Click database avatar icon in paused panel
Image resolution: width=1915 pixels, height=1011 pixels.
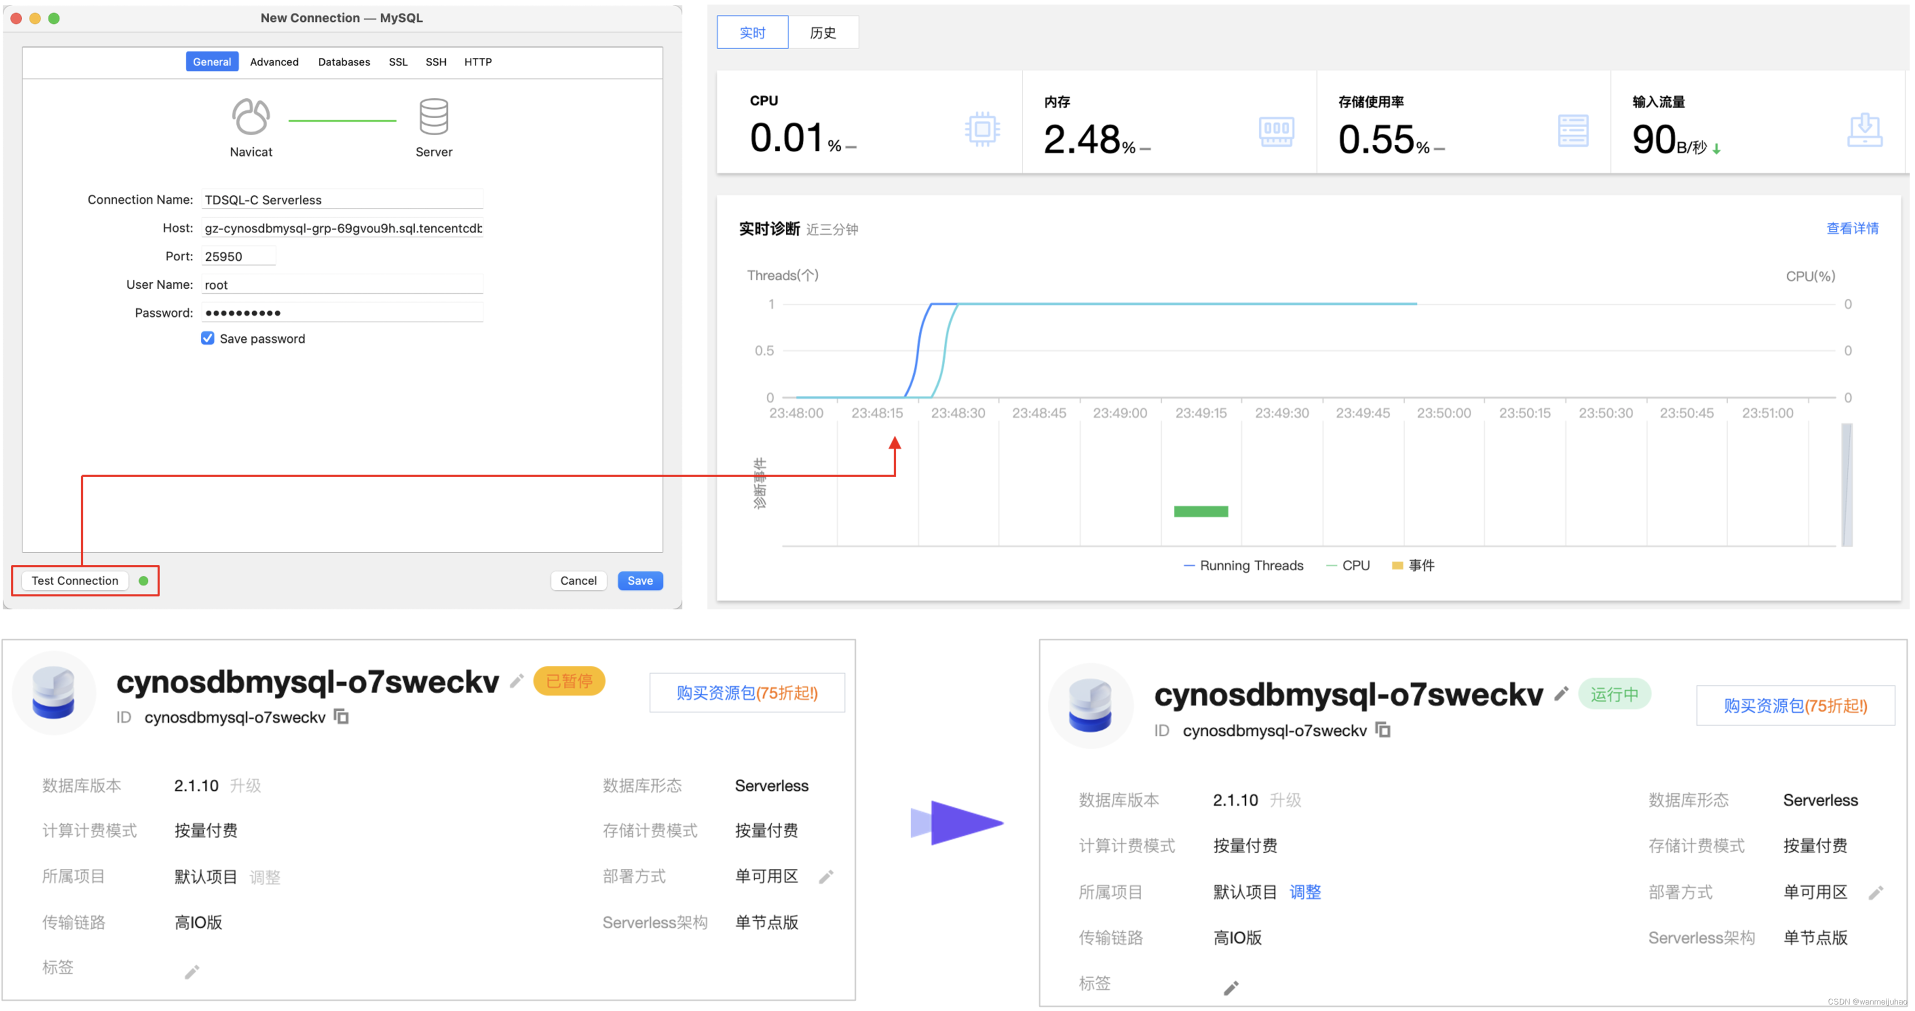[53, 693]
